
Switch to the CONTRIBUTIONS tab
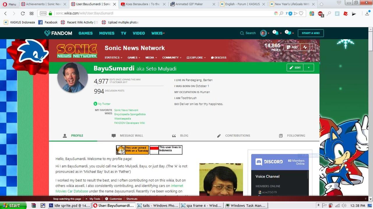[x=233, y=136]
